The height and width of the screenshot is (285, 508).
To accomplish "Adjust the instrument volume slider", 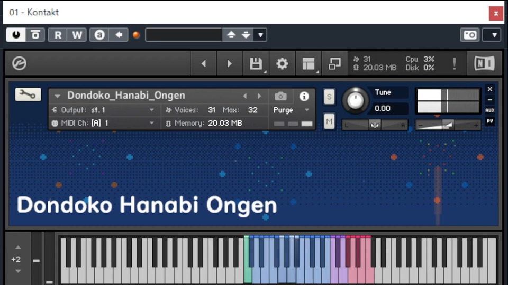I will tap(448, 125).
